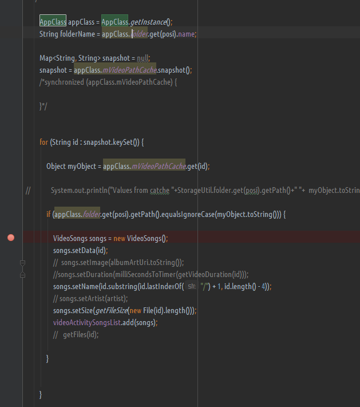Click the line comment slashes in the left gutter
The image size is (360, 407).
(28, 191)
